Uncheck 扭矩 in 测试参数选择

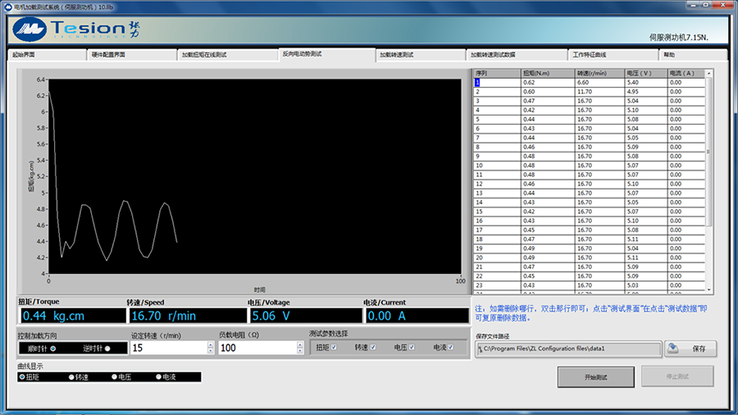[x=334, y=348]
